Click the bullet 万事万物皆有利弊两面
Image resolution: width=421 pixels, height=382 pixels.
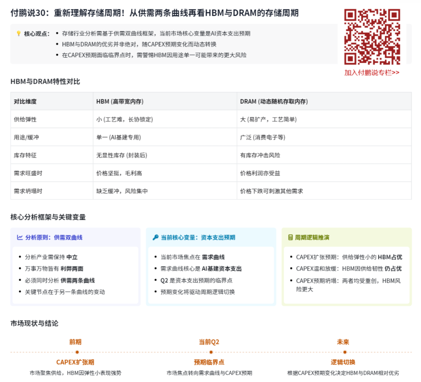click(x=54, y=269)
